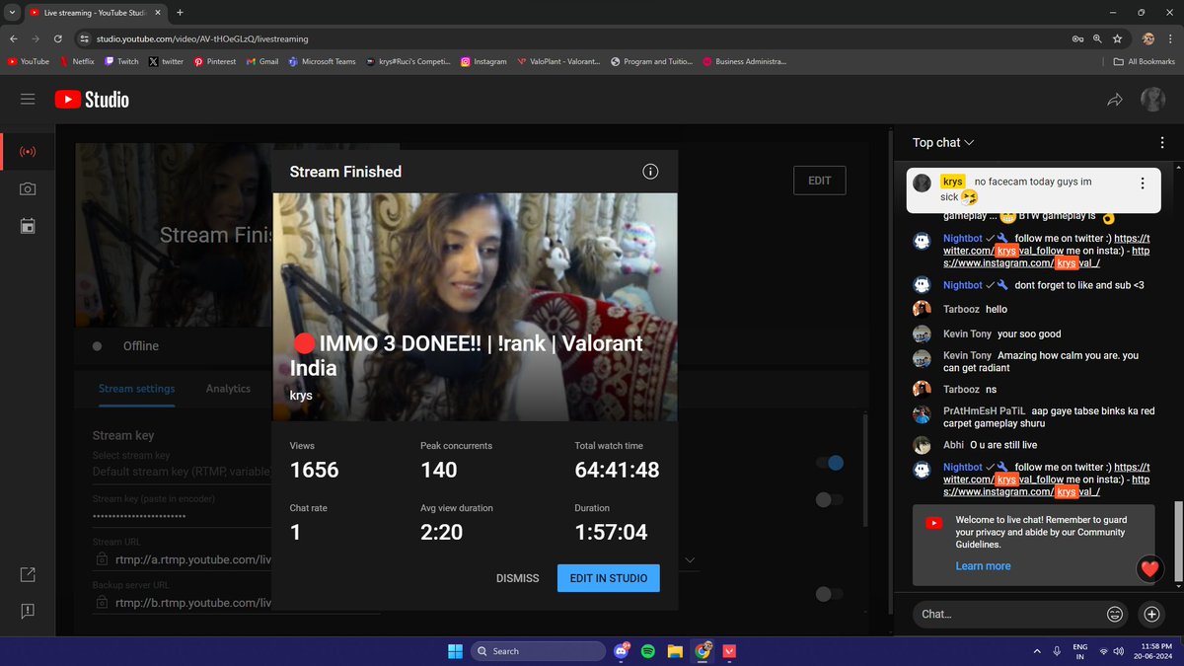1184x666 pixels.
Task: Click the stream preview thumbnail in dialog
Action: [x=475, y=307]
